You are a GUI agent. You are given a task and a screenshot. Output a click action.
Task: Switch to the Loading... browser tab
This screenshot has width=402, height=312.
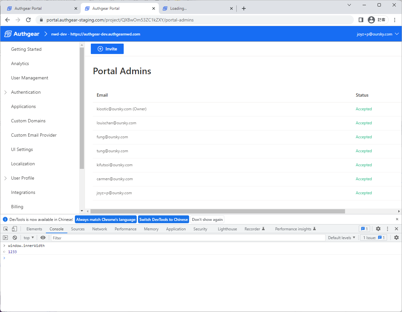click(x=198, y=8)
